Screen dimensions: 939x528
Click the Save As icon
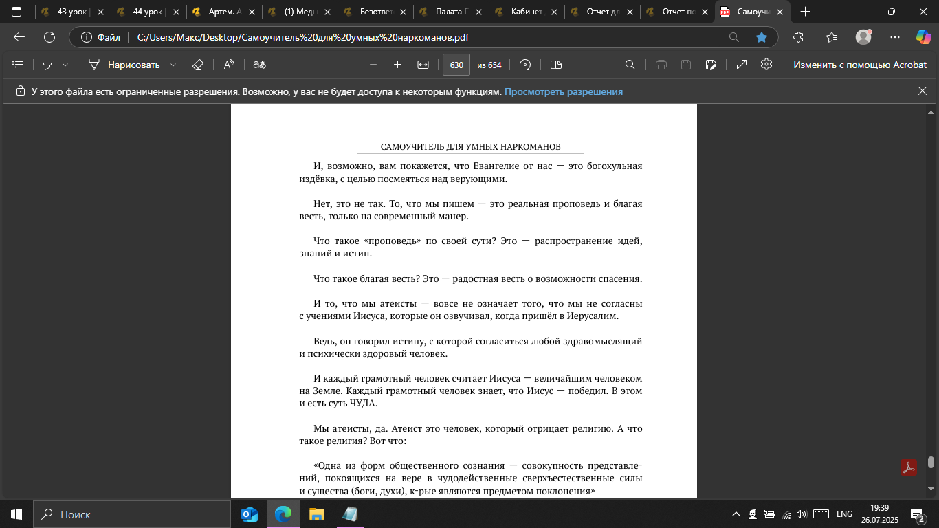[711, 65]
